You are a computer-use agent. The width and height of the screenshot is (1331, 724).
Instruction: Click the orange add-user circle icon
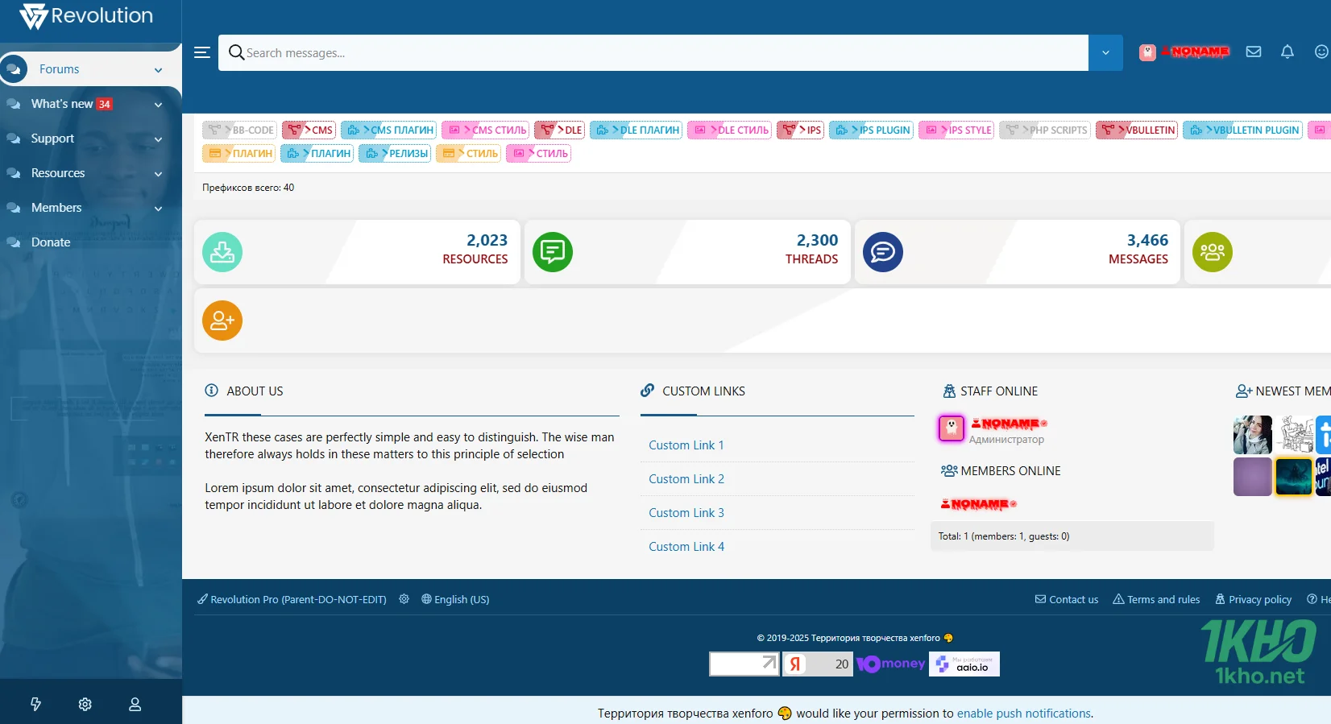tap(222, 321)
